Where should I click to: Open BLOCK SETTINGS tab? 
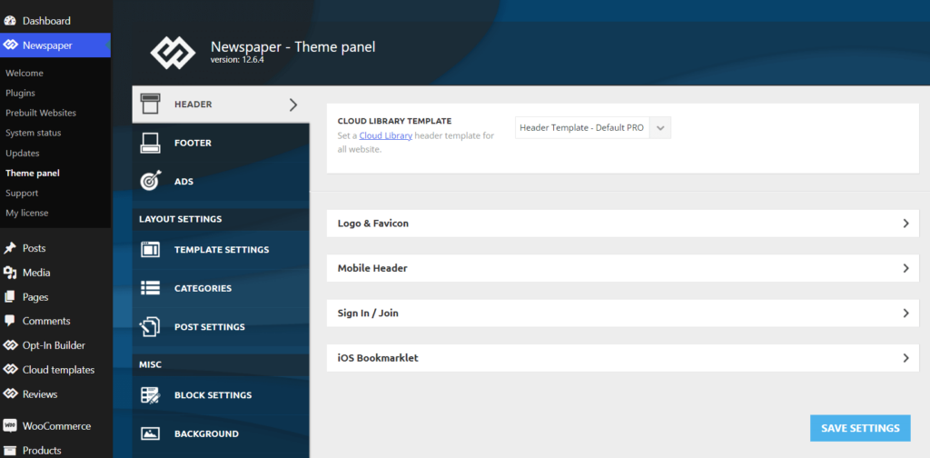221,395
